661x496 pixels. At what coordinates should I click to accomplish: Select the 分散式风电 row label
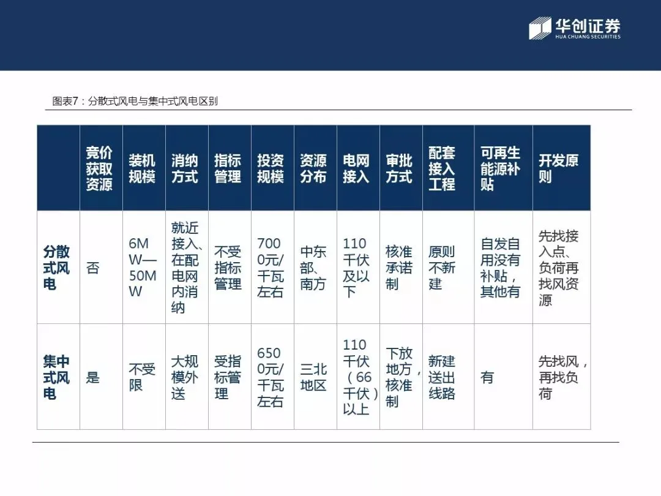click(x=58, y=268)
